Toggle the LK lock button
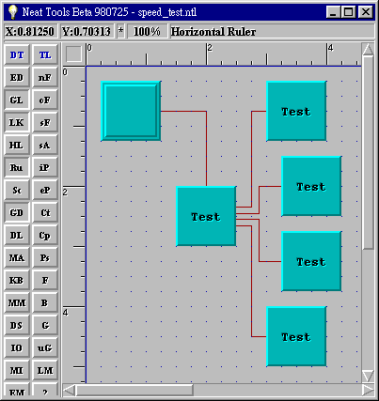The width and height of the screenshot is (379, 401). pyautogui.click(x=17, y=123)
